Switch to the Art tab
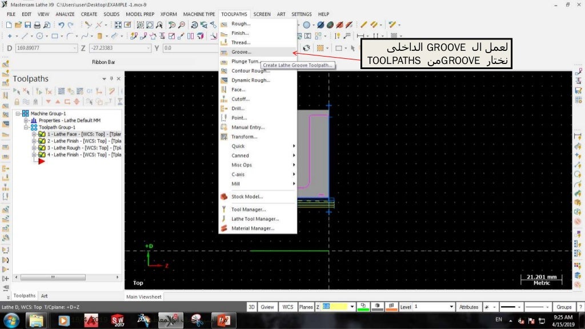The width and height of the screenshot is (585, 329). click(44, 296)
